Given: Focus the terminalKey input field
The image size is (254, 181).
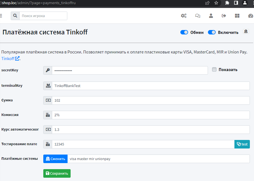Looking at the screenshot, I should coord(151,86).
